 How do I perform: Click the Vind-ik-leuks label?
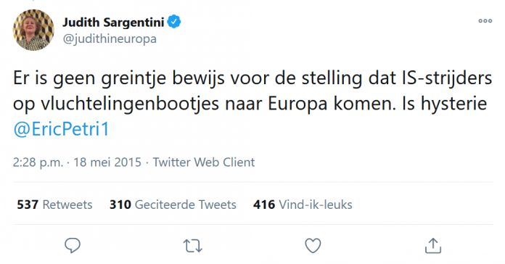tap(316, 205)
